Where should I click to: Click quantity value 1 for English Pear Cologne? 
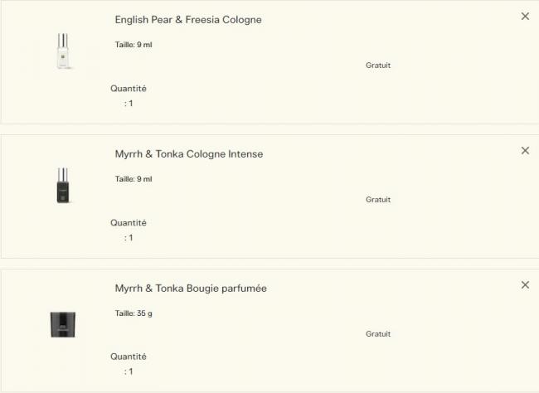(x=129, y=104)
